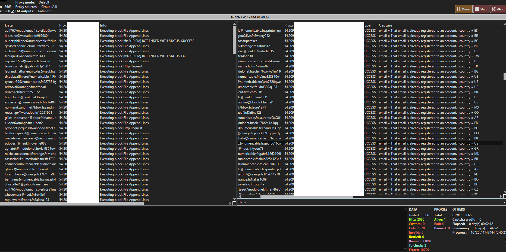Click the hits list vertical scrollbar thumb
The width and height of the screenshot is (506, 252).
click(x=505, y=77)
